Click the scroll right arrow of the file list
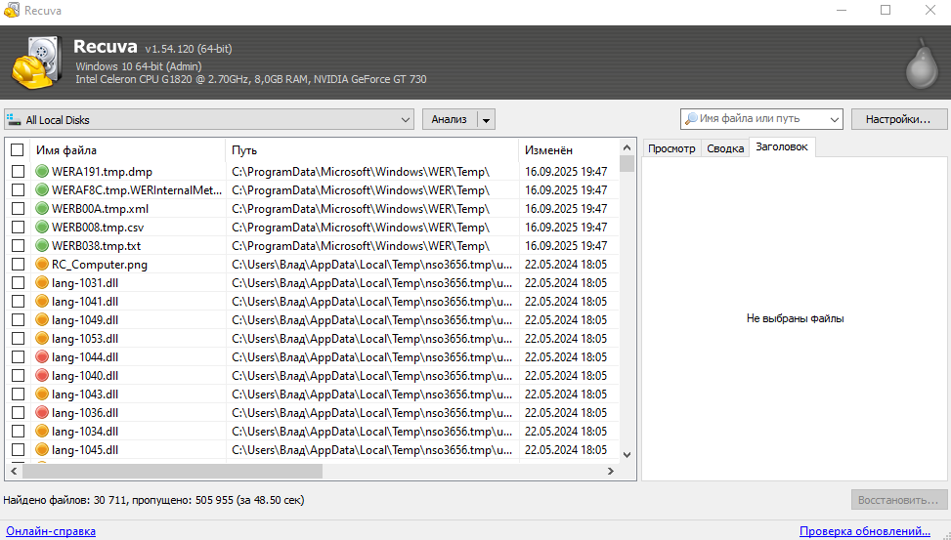 click(611, 471)
